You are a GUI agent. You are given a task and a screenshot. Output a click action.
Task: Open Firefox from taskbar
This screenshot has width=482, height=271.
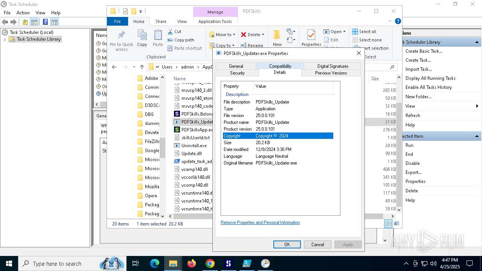click(x=192, y=263)
